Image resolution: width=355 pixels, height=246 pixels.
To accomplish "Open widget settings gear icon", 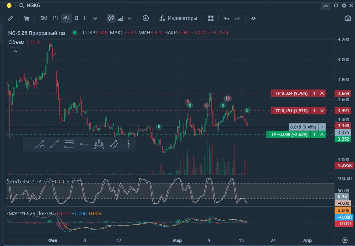I will [344, 5].
